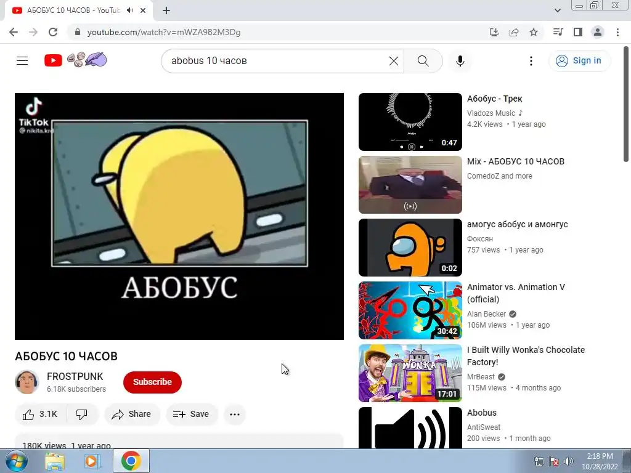The image size is (631, 473).
Task: Open Animator vs. Animation V title
Action: tap(516, 293)
